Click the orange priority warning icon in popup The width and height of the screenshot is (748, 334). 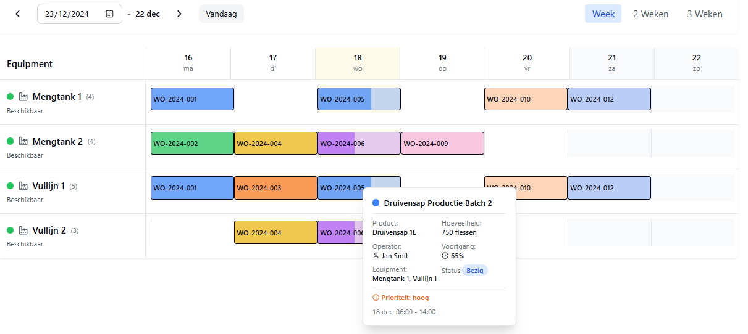tap(376, 298)
